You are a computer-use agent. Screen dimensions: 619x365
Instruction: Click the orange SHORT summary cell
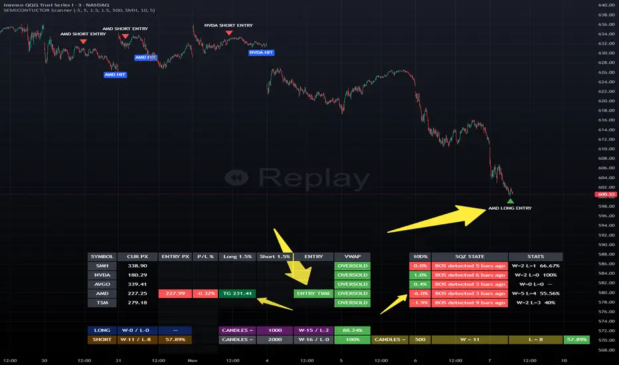click(102, 339)
